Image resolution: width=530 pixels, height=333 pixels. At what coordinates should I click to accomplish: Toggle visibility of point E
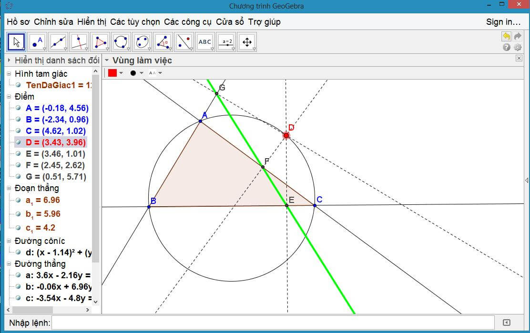(18, 154)
